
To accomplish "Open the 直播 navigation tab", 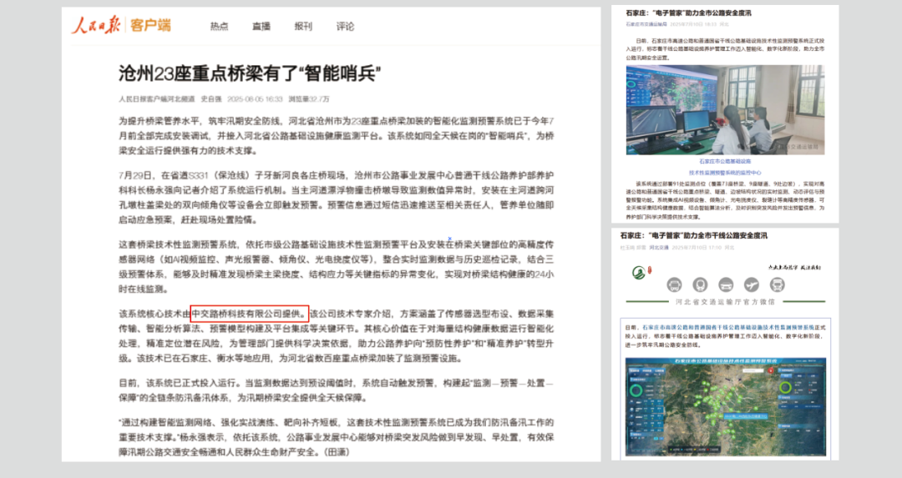I will [261, 27].
